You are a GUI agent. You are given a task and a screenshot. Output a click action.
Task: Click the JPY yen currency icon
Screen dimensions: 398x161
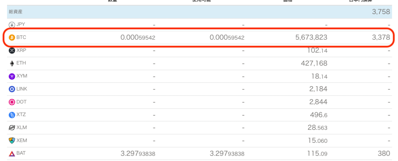(x=12, y=25)
